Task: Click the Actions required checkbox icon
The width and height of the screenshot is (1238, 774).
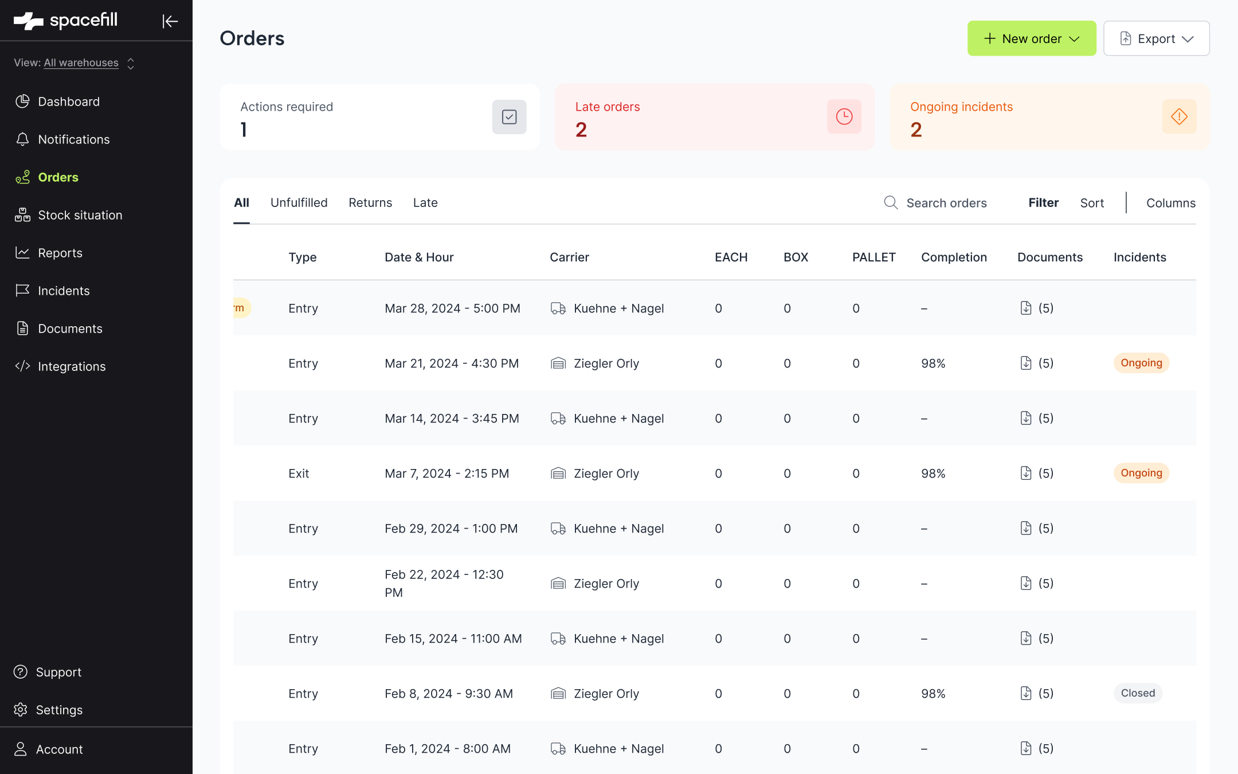Action: click(x=510, y=117)
